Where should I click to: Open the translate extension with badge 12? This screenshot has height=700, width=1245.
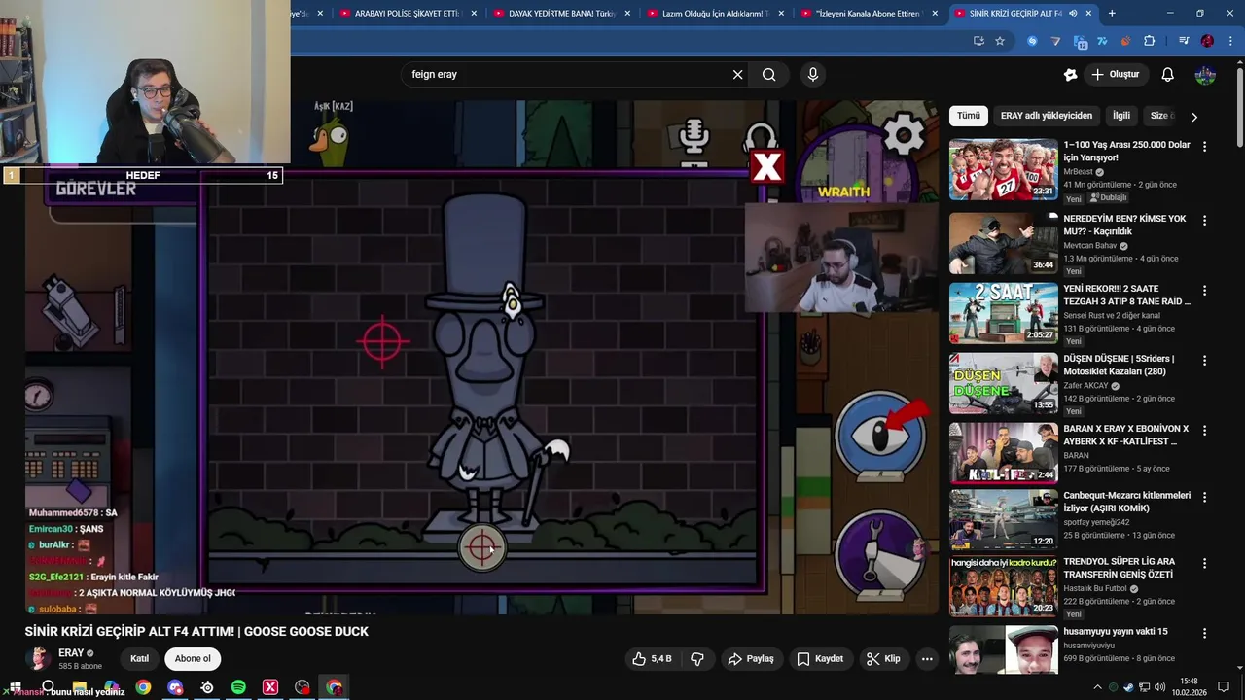pyautogui.click(x=1080, y=41)
